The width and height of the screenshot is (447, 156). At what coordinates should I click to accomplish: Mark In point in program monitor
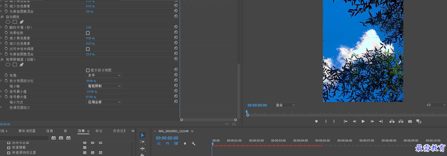click(x=326, y=121)
